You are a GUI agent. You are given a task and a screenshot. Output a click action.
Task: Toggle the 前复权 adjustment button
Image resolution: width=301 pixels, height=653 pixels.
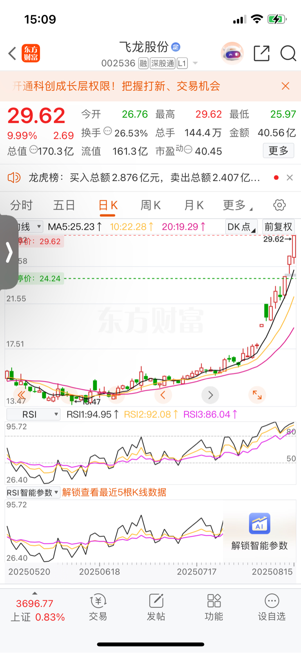pyautogui.click(x=278, y=227)
